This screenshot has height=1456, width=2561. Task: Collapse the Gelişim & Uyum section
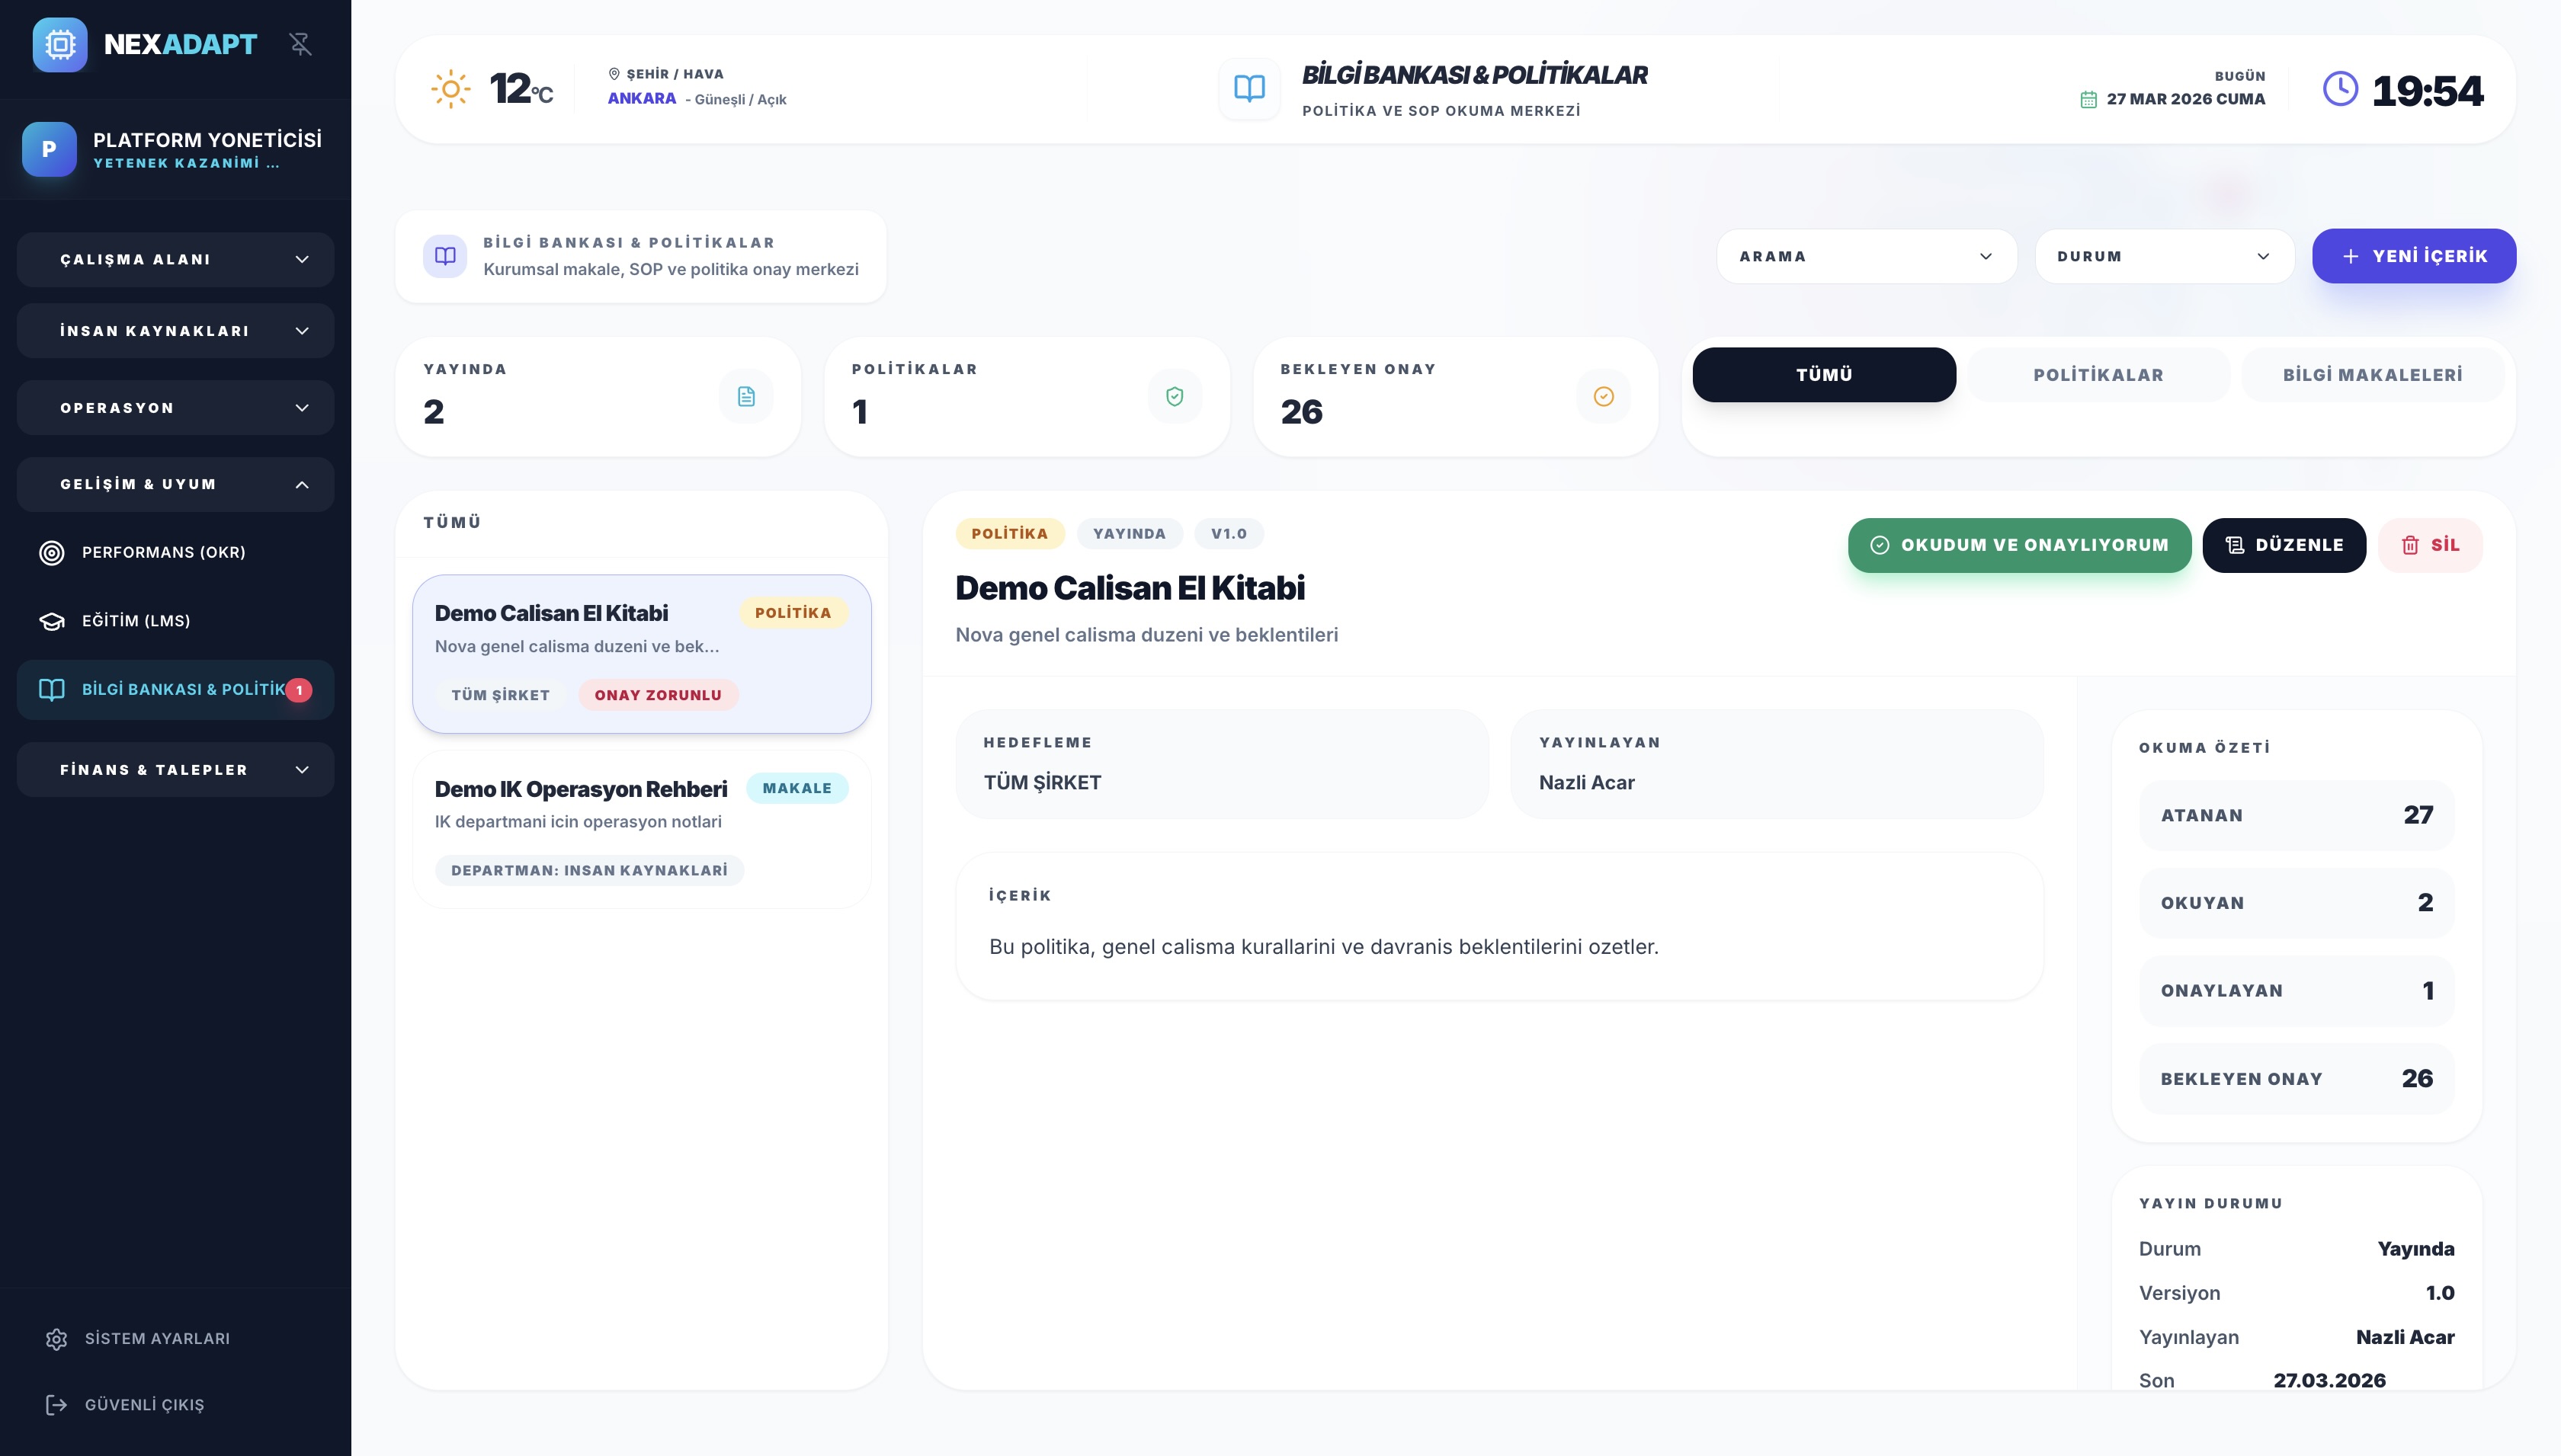[175, 484]
